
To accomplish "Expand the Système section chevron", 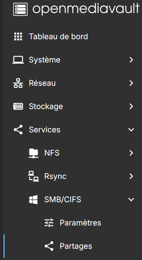I will (x=131, y=60).
